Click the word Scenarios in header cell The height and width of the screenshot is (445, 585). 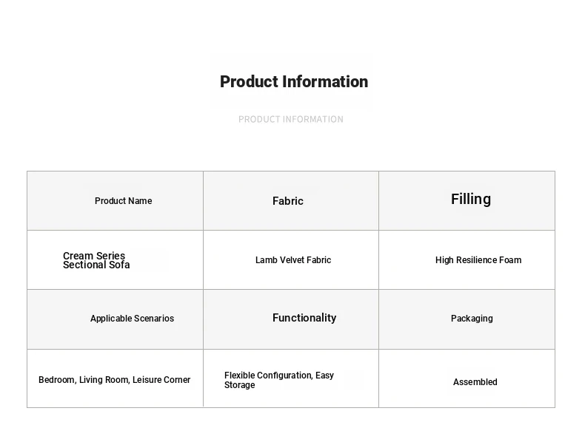point(154,319)
